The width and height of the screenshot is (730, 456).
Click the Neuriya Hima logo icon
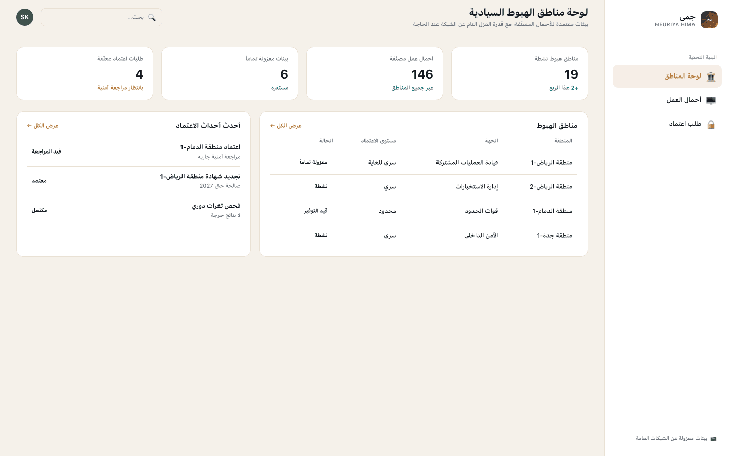(709, 20)
